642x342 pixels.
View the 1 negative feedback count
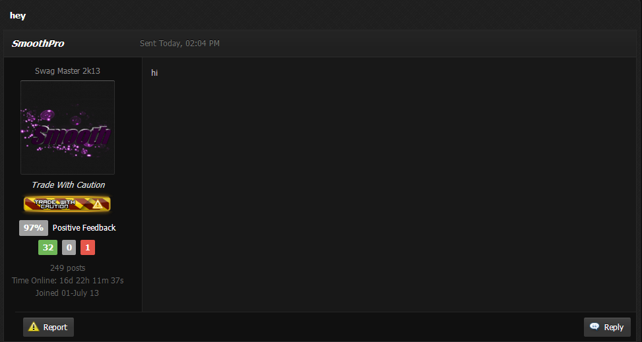[88, 248]
